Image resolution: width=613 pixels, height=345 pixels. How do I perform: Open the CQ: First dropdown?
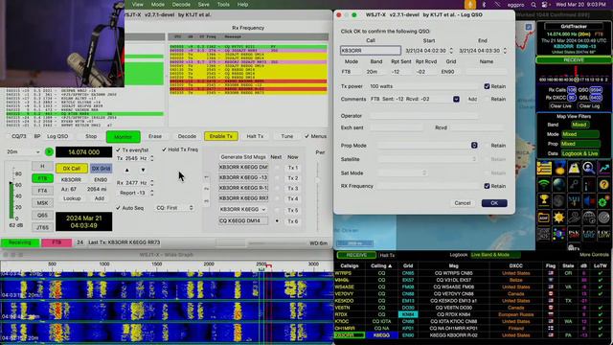[174, 208]
